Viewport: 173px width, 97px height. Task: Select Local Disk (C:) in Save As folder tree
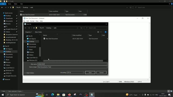(x=33, y=58)
